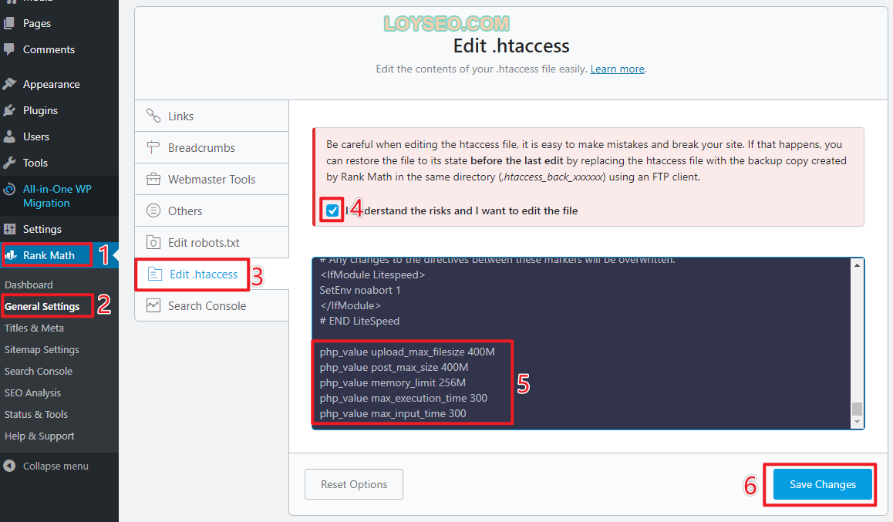
Task: Click the Comments speech-bubble icon
Action: [x=8, y=49]
